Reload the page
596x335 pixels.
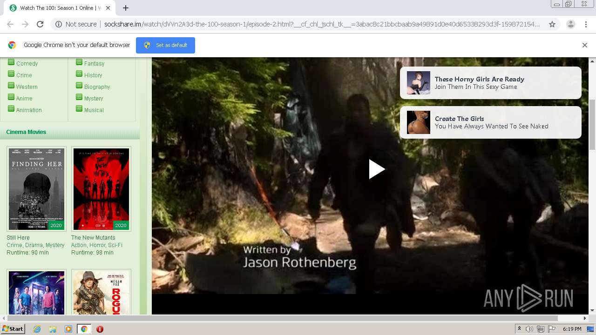click(x=40, y=24)
